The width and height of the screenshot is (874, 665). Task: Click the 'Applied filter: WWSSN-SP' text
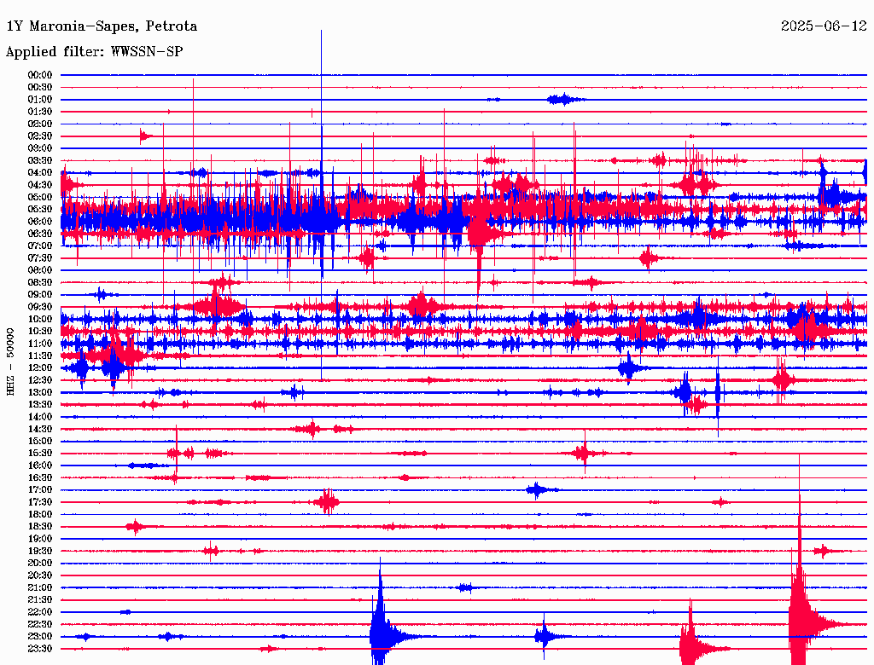[94, 52]
